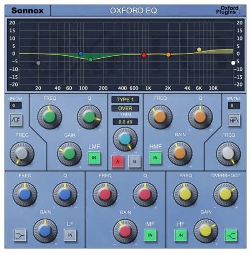Screen dimensions: 251x253
Task: Click the red MF FREQ knob
Action: click(x=105, y=194)
